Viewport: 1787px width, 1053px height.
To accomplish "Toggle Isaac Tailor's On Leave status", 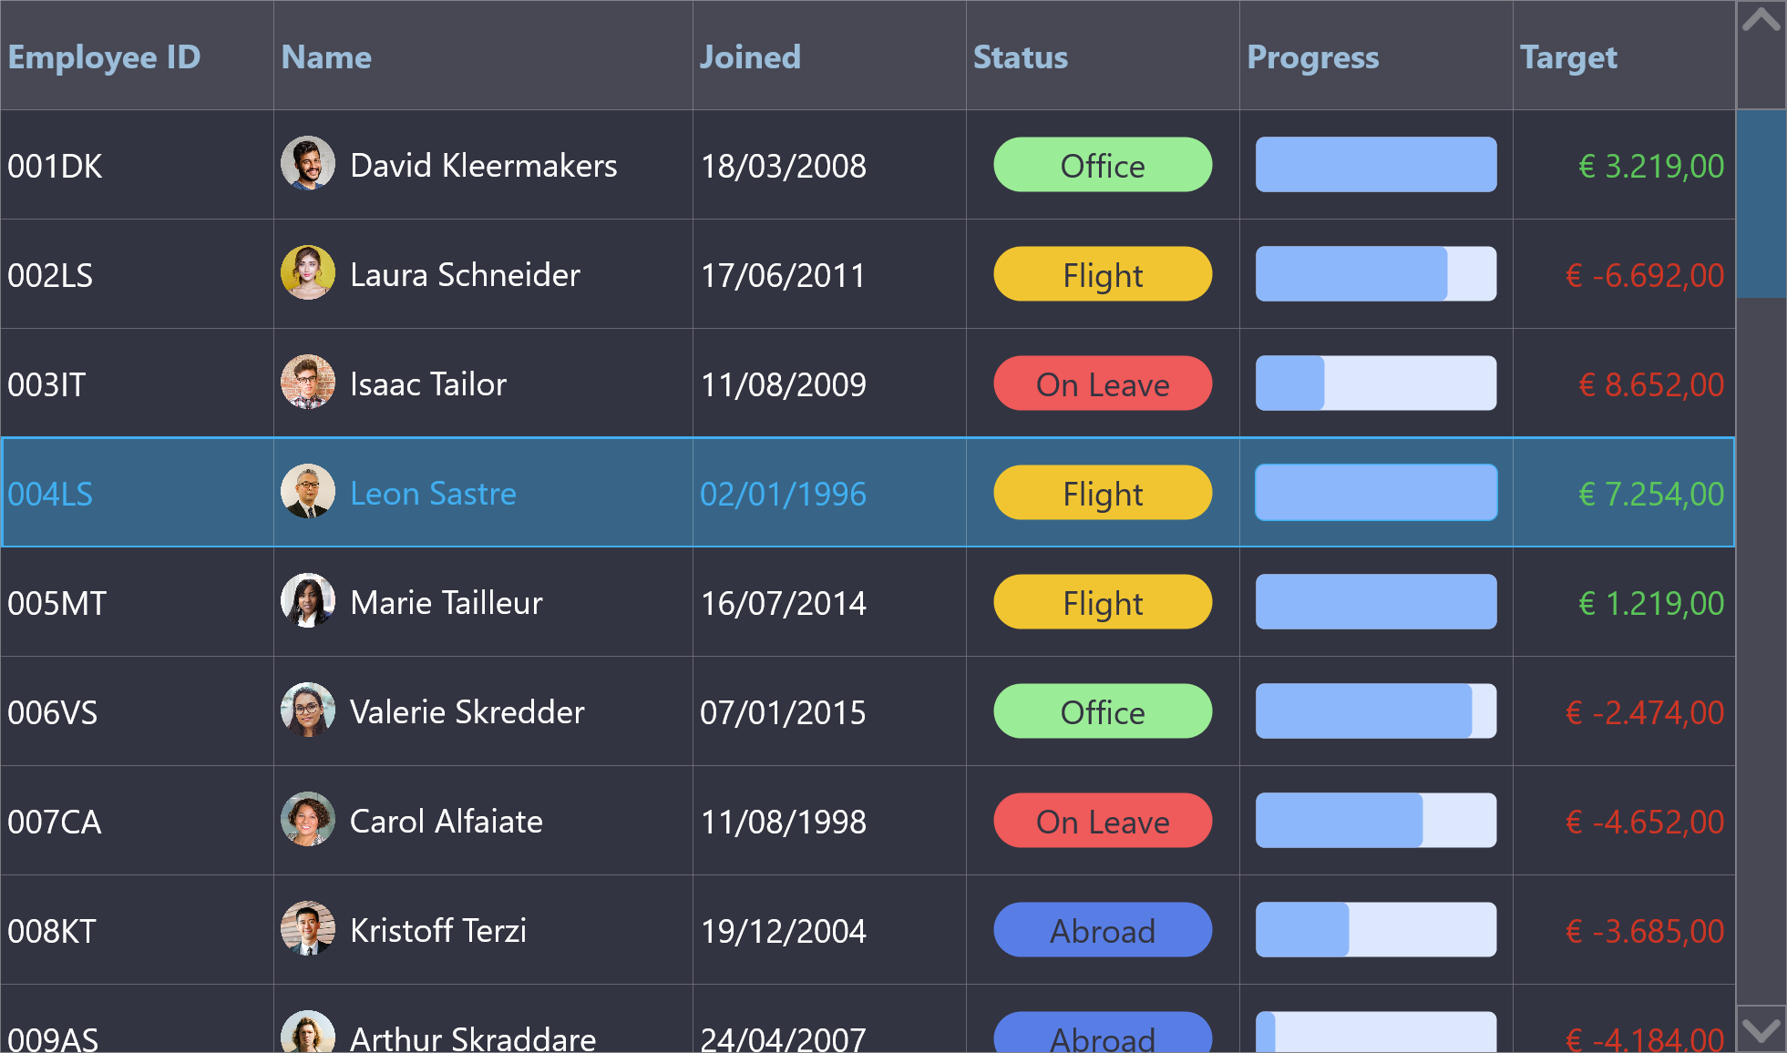I will tap(1102, 383).
